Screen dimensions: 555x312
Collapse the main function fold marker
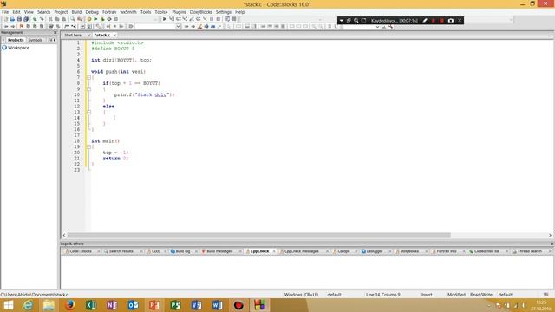click(x=88, y=146)
